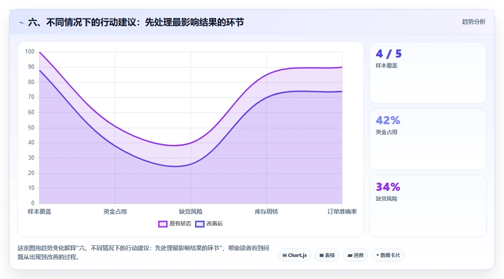Click the 4 / 5 stat value
The width and height of the screenshot is (504, 279).
[x=389, y=54]
